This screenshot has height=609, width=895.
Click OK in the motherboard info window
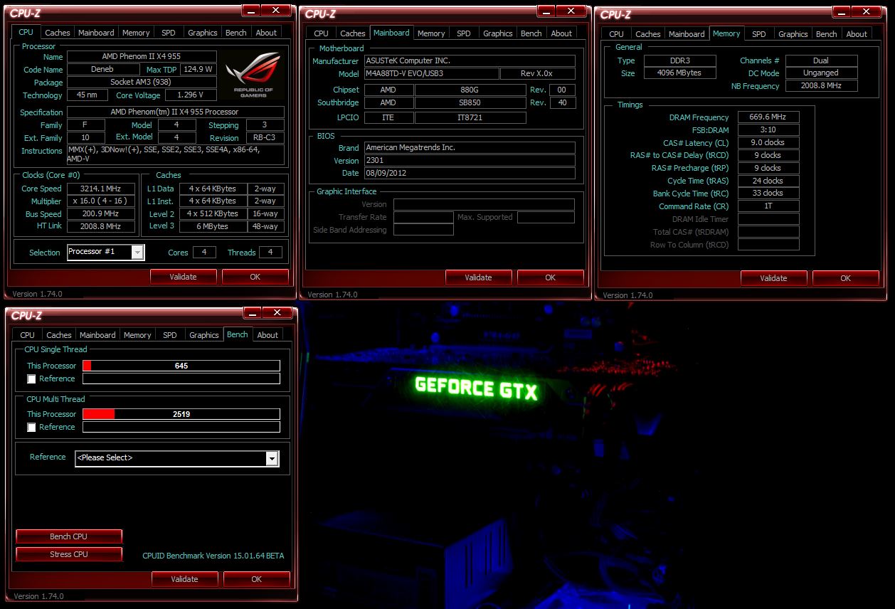pos(551,277)
